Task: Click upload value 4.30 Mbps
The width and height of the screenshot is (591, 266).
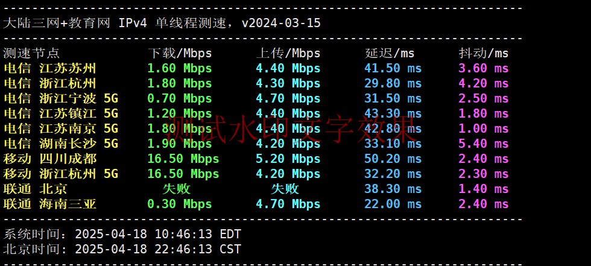Action: [288, 83]
